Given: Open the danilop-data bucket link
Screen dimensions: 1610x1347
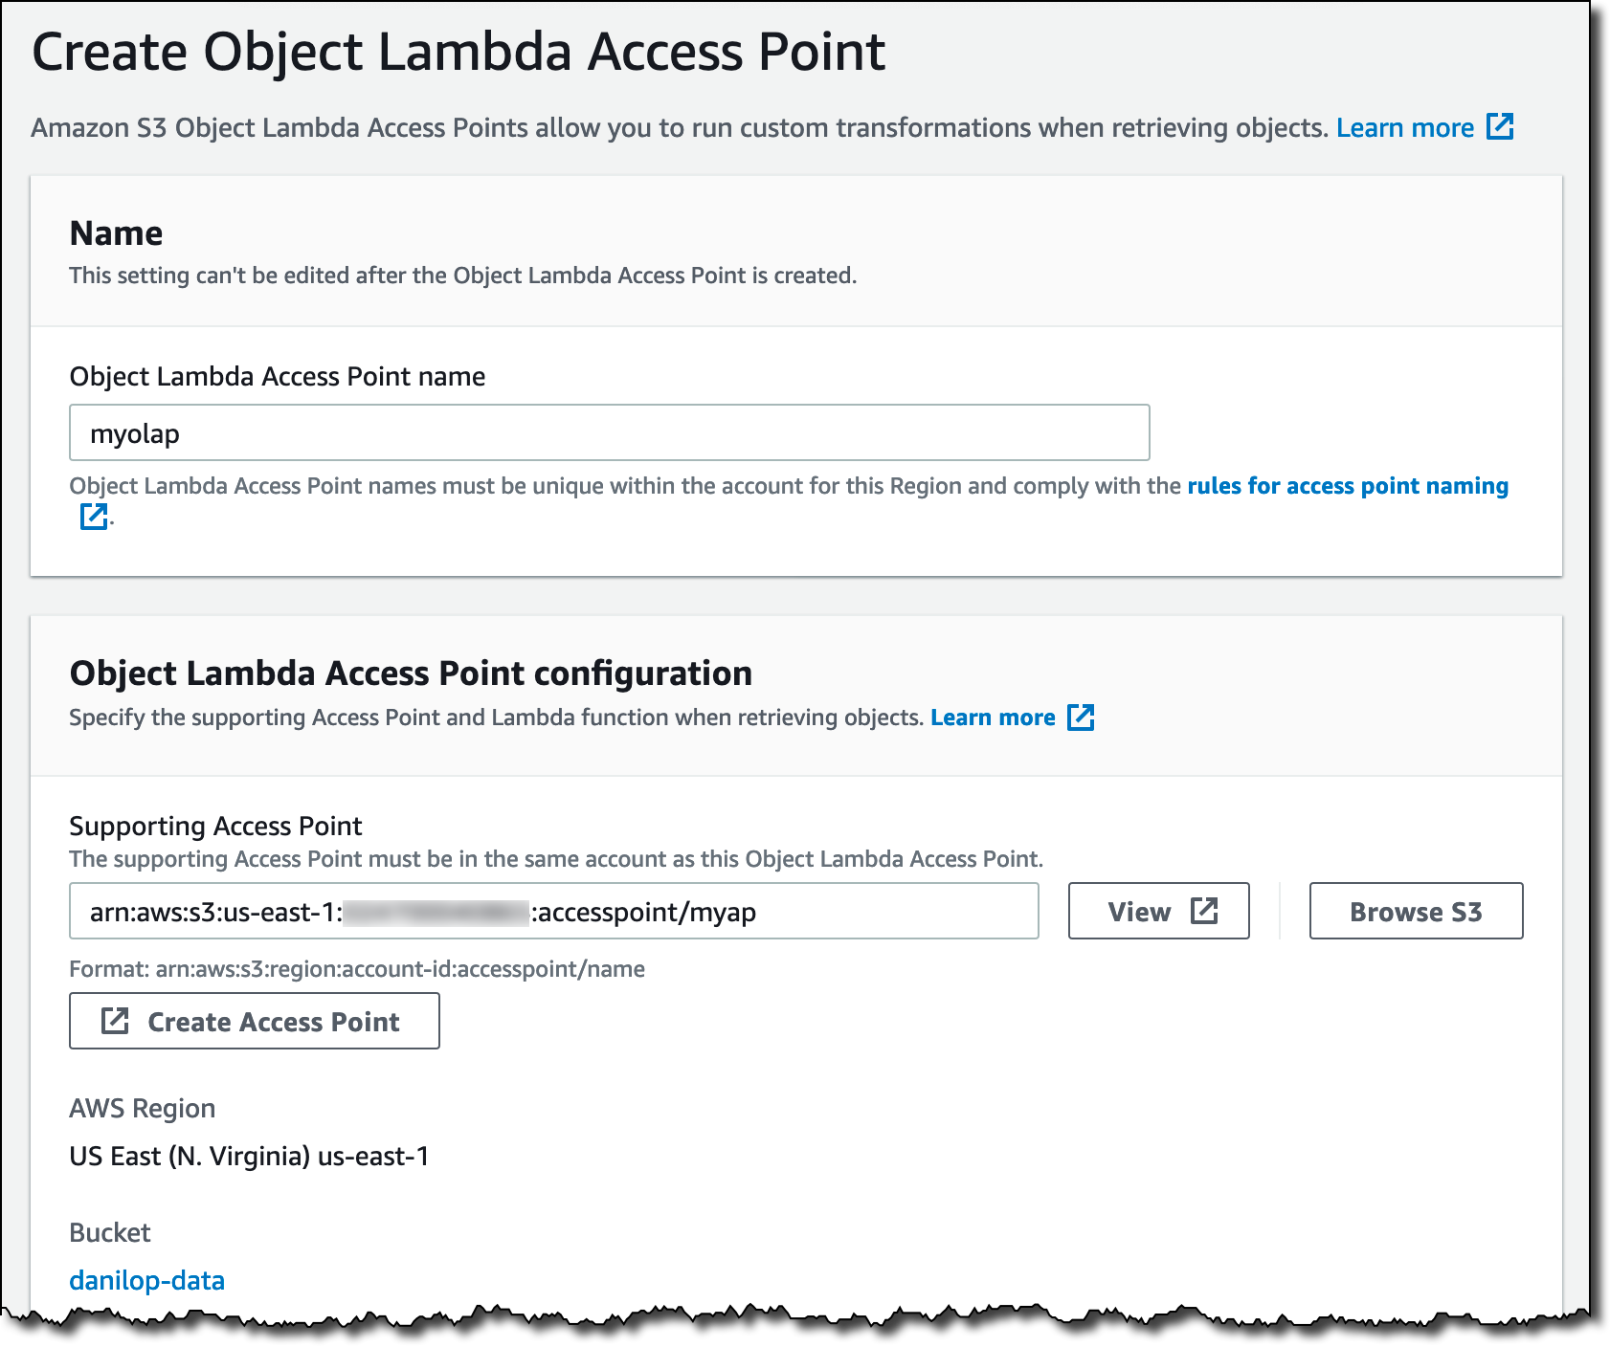Looking at the screenshot, I should point(146,1280).
